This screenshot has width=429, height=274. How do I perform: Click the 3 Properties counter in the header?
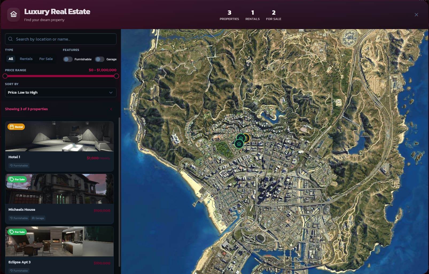point(229,15)
